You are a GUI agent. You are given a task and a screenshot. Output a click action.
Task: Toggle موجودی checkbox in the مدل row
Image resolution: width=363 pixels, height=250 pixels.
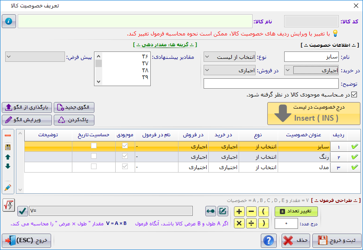point(125,167)
